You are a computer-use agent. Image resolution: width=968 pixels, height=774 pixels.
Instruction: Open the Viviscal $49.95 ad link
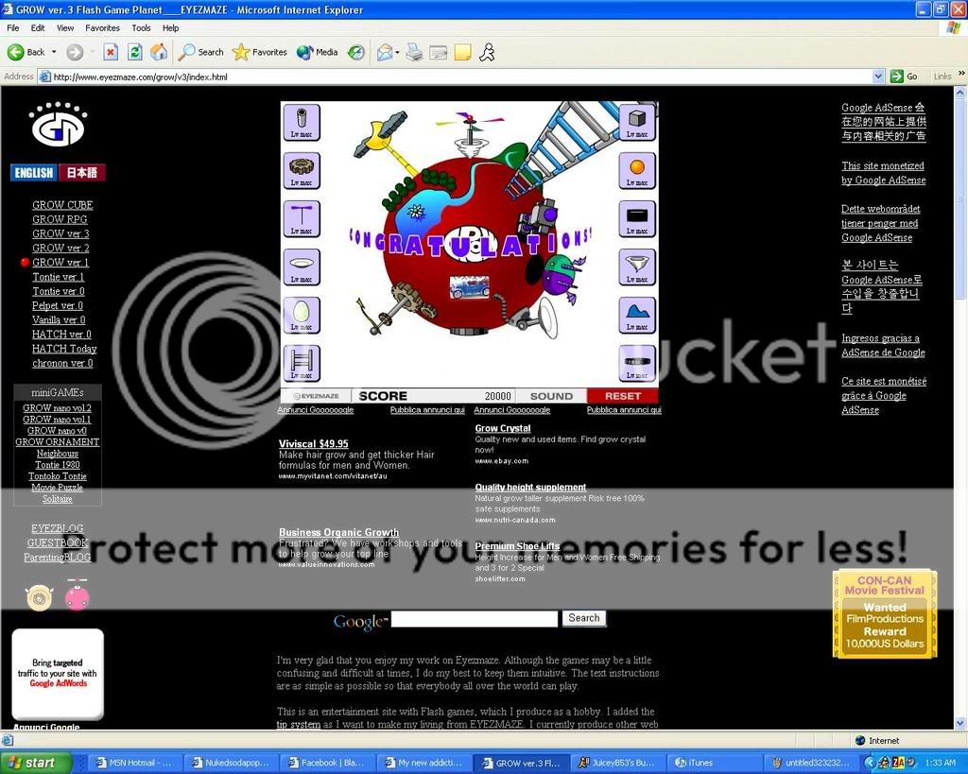click(314, 444)
